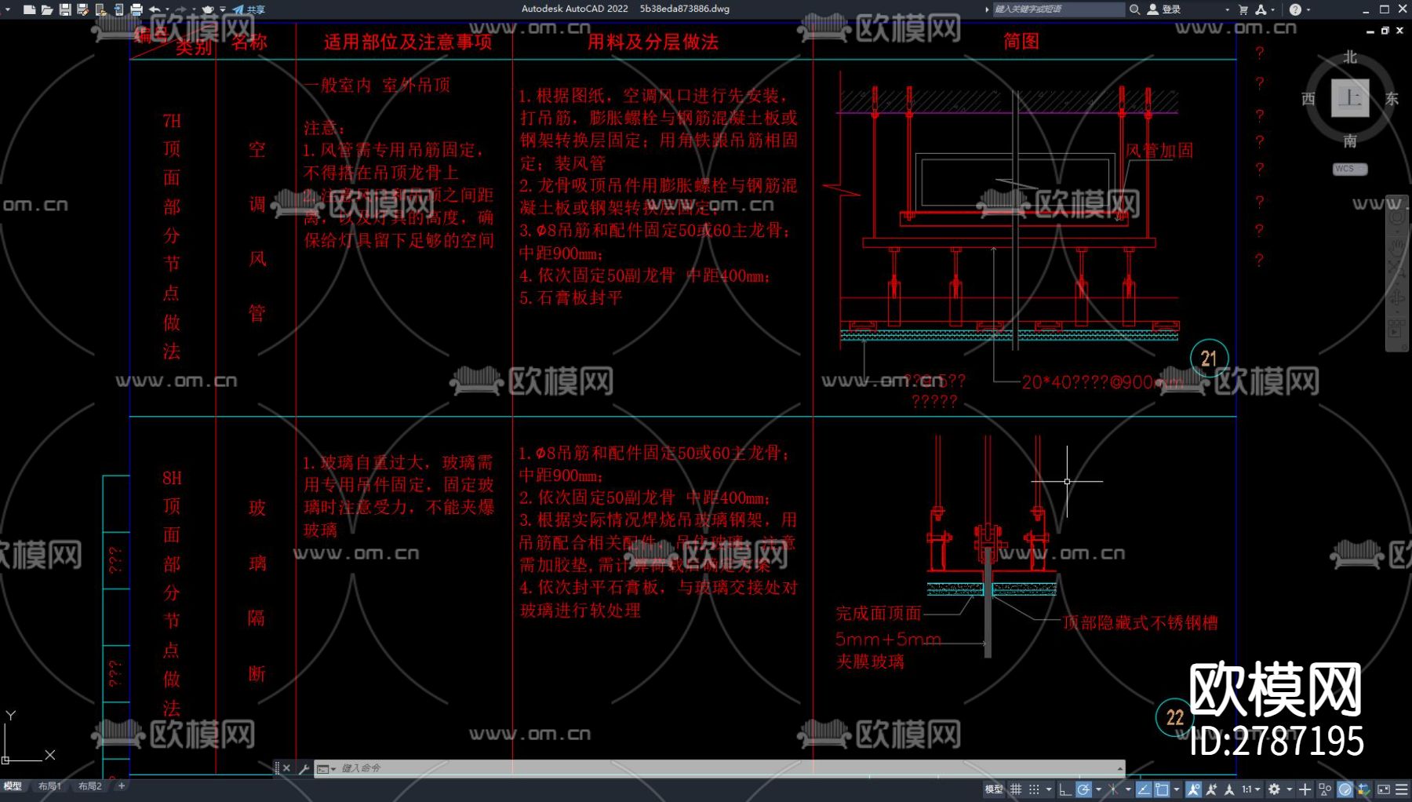Click the Undo arrow icon
This screenshot has height=802, width=1412.
coord(155,9)
